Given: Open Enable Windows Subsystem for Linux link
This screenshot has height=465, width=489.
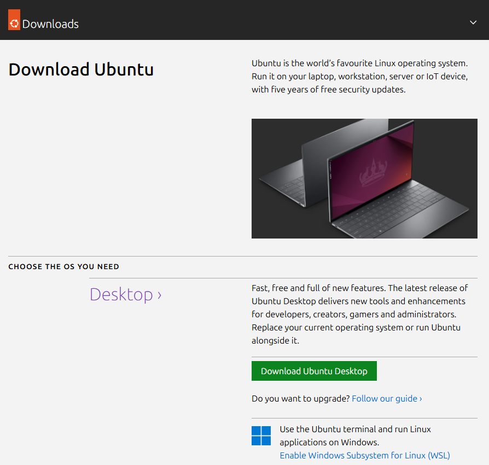Looking at the screenshot, I should tap(365, 455).
